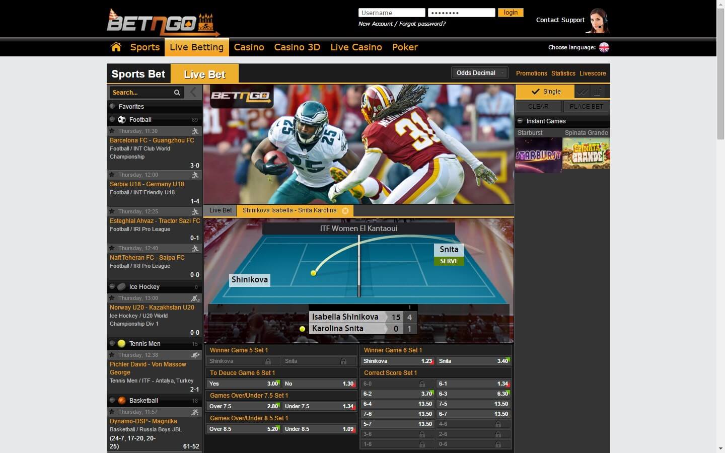Open the Casino menu
725x453 pixels.
click(249, 47)
